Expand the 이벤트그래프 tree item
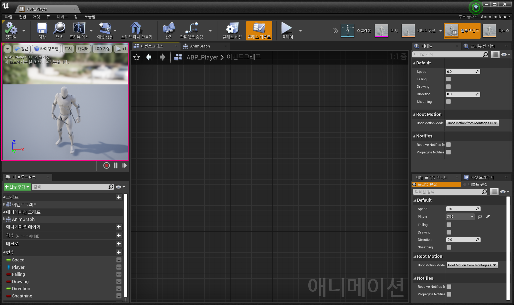514x305 pixels. (x=4, y=204)
